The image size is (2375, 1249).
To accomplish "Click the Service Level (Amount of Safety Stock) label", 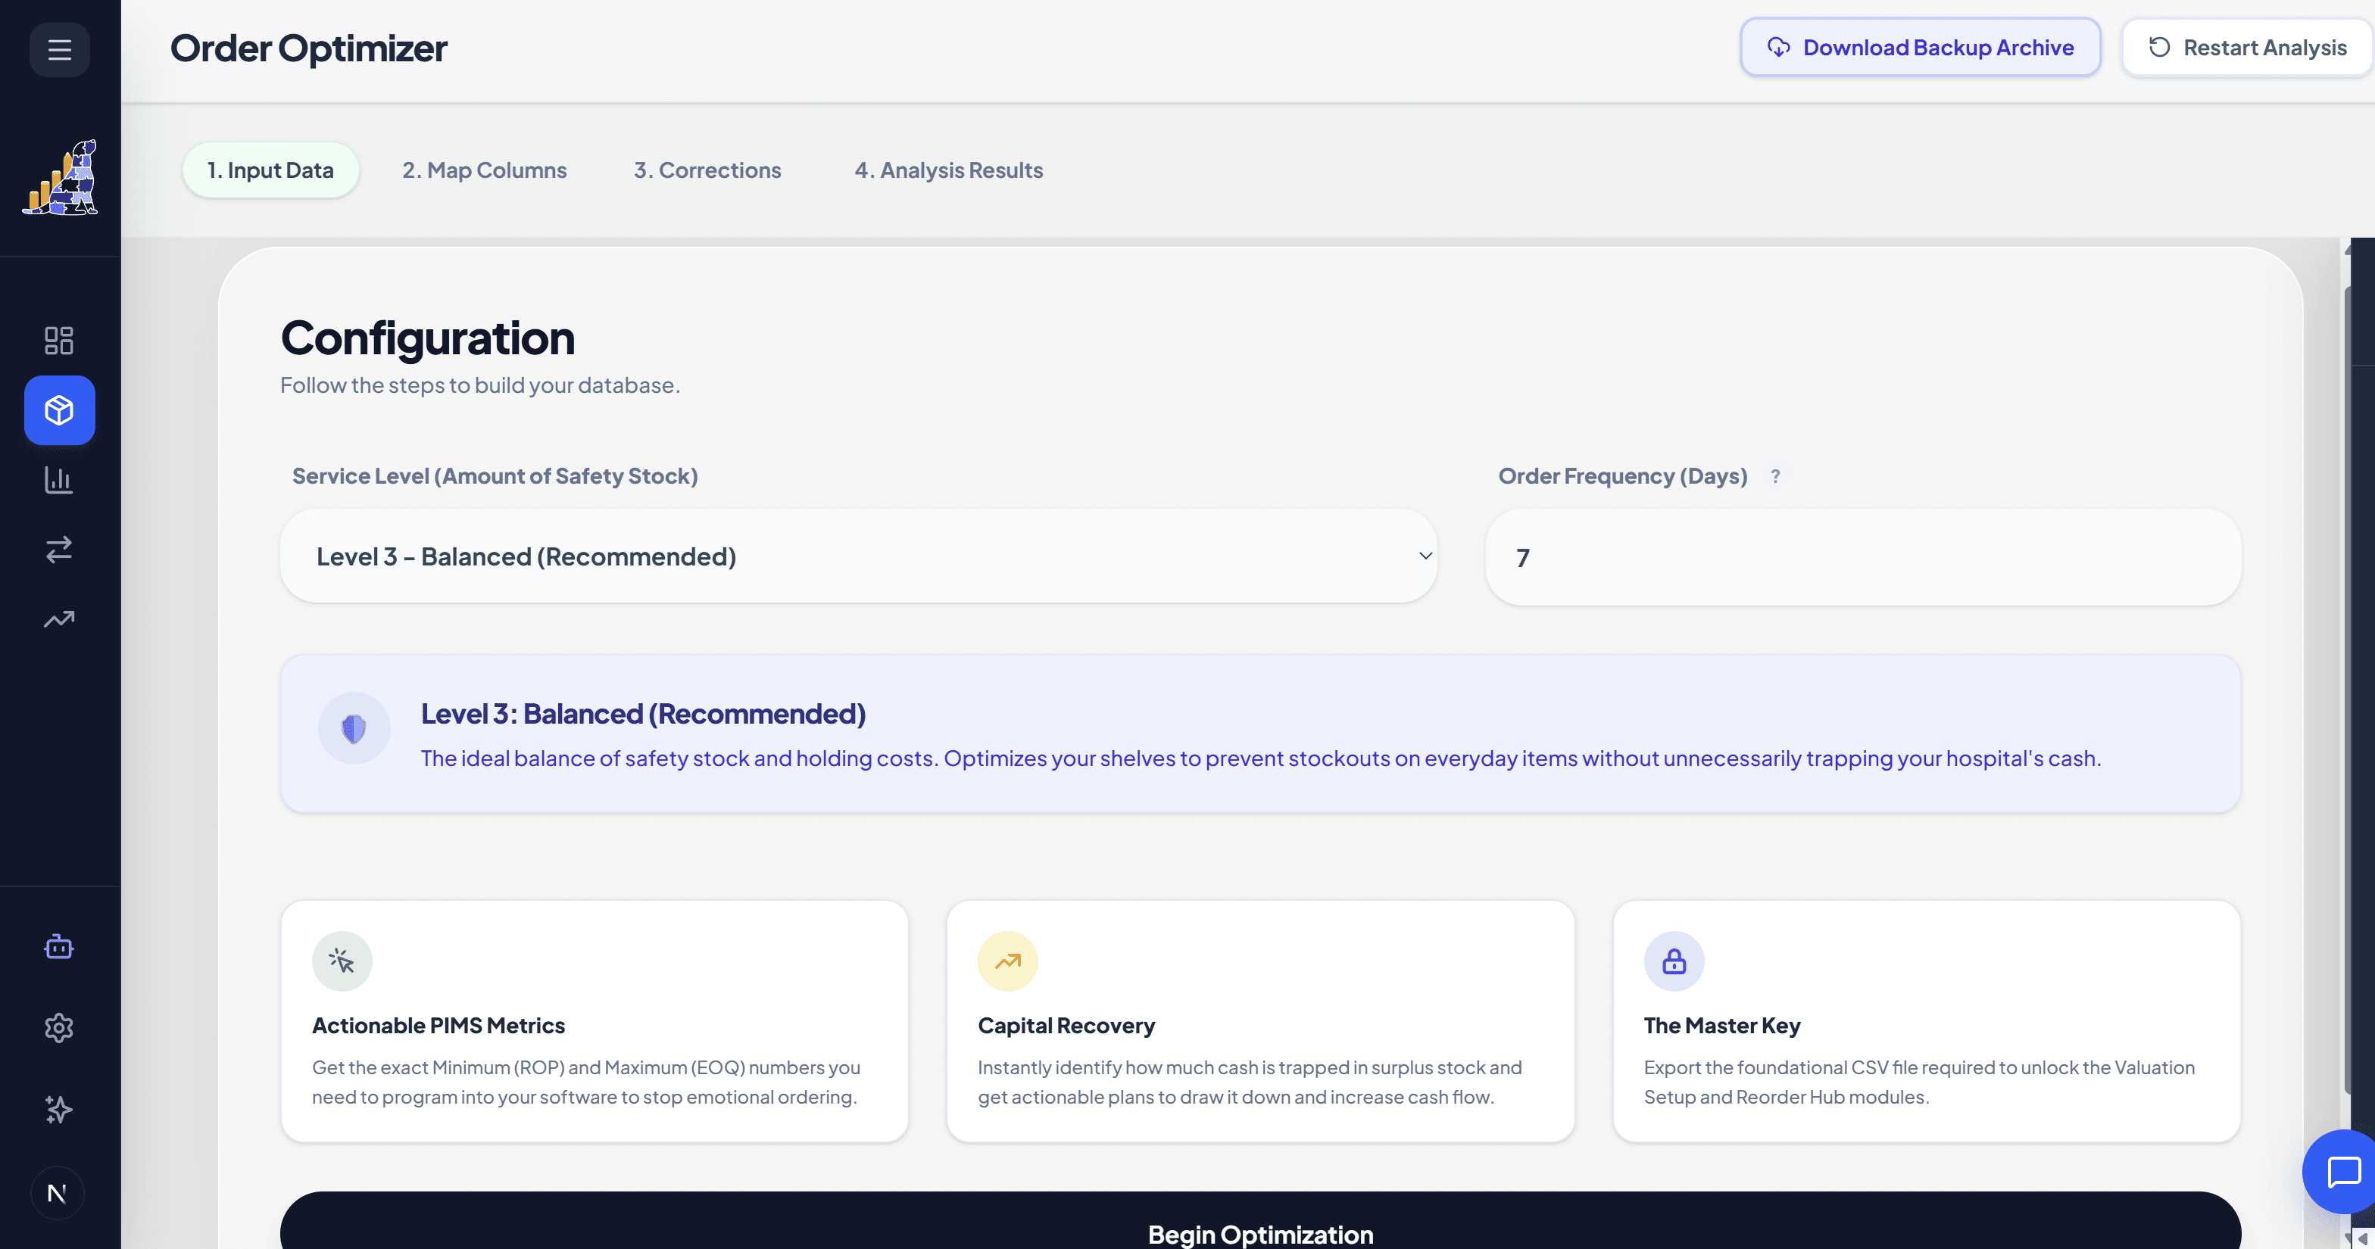I will click(495, 477).
